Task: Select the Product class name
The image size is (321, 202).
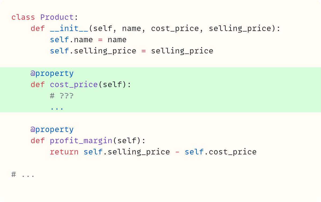Action: 57,17
